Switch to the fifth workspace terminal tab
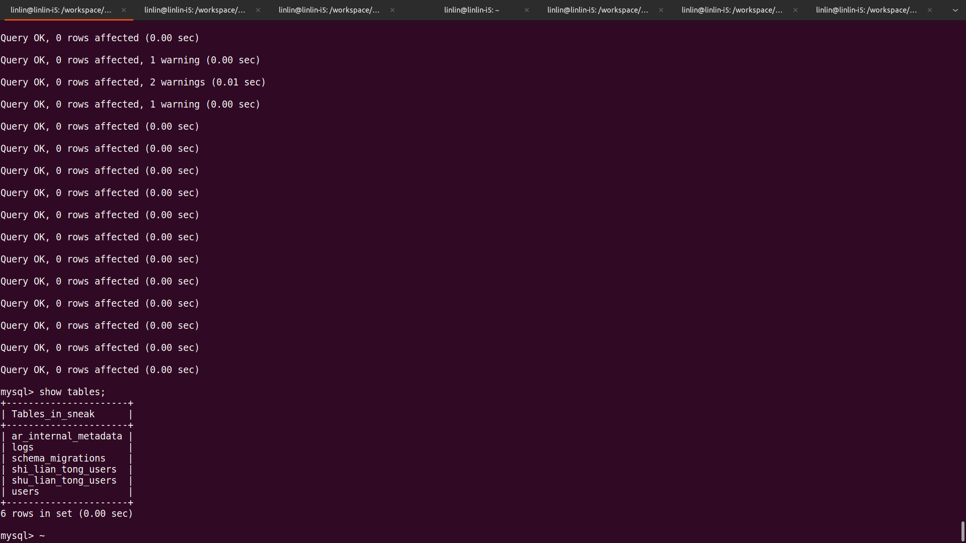Image resolution: width=966 pixels, height=543 pixels. coord(732,10)
